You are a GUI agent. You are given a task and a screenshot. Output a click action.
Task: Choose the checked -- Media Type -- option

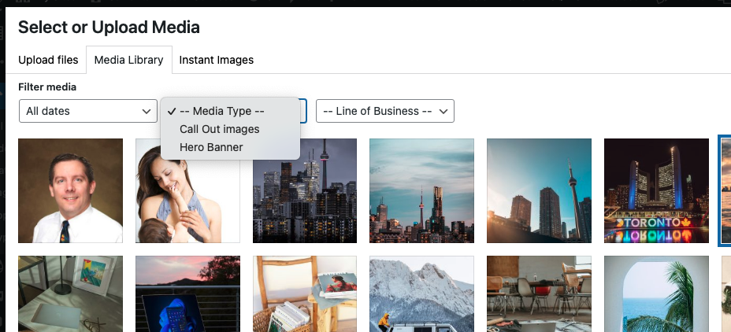[x=230, y=111]
